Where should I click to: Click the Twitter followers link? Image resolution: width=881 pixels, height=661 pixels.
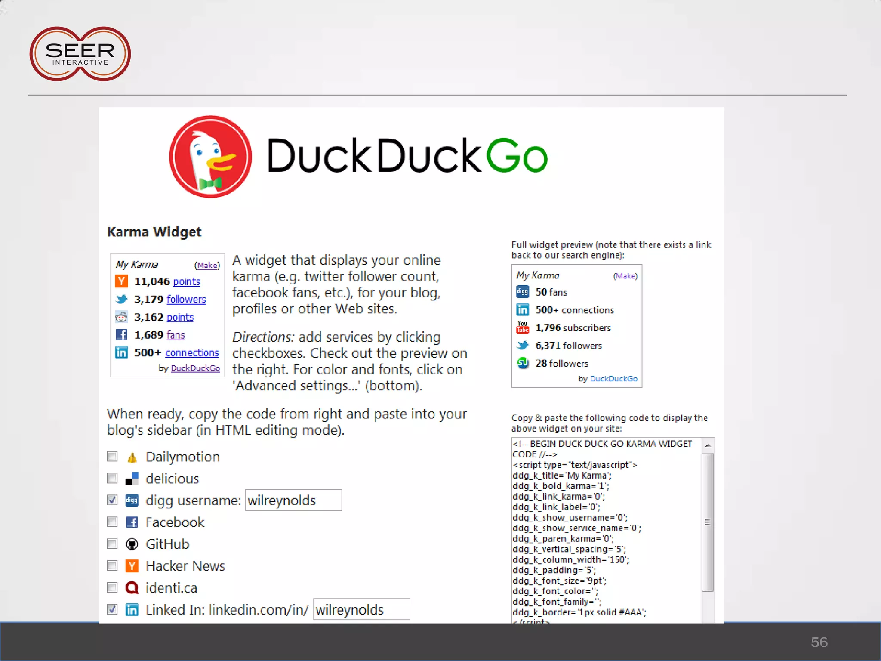pyautogui.click(x=186, y=299)
